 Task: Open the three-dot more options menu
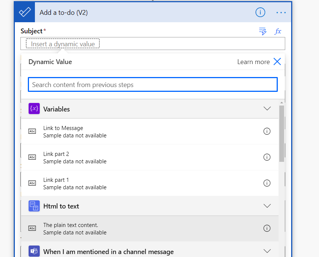tap(281, 13)
